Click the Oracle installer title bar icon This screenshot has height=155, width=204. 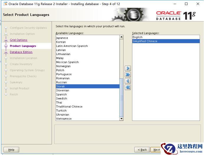pyautogui.click(x=6, y=4)
